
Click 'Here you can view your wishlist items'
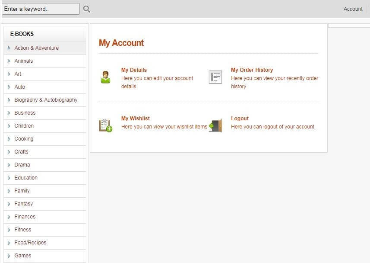point(164,127)
